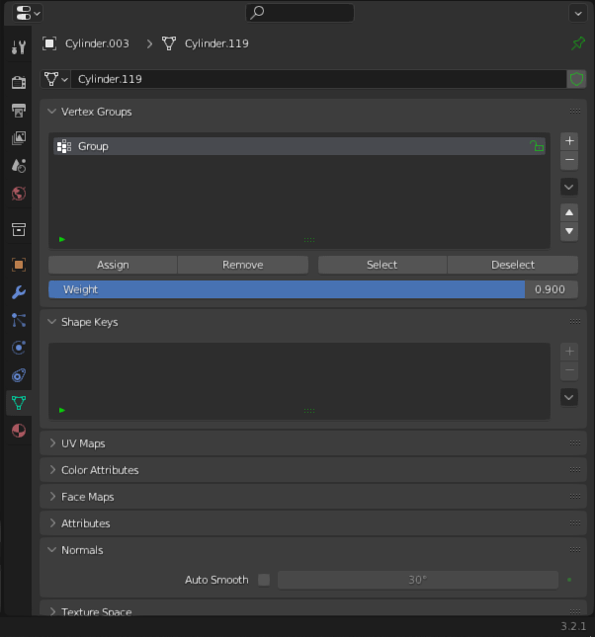Viewport: 595px width, 637px height.
Task: Expand the Face Maps panel
Action: (x=52, y=497)
